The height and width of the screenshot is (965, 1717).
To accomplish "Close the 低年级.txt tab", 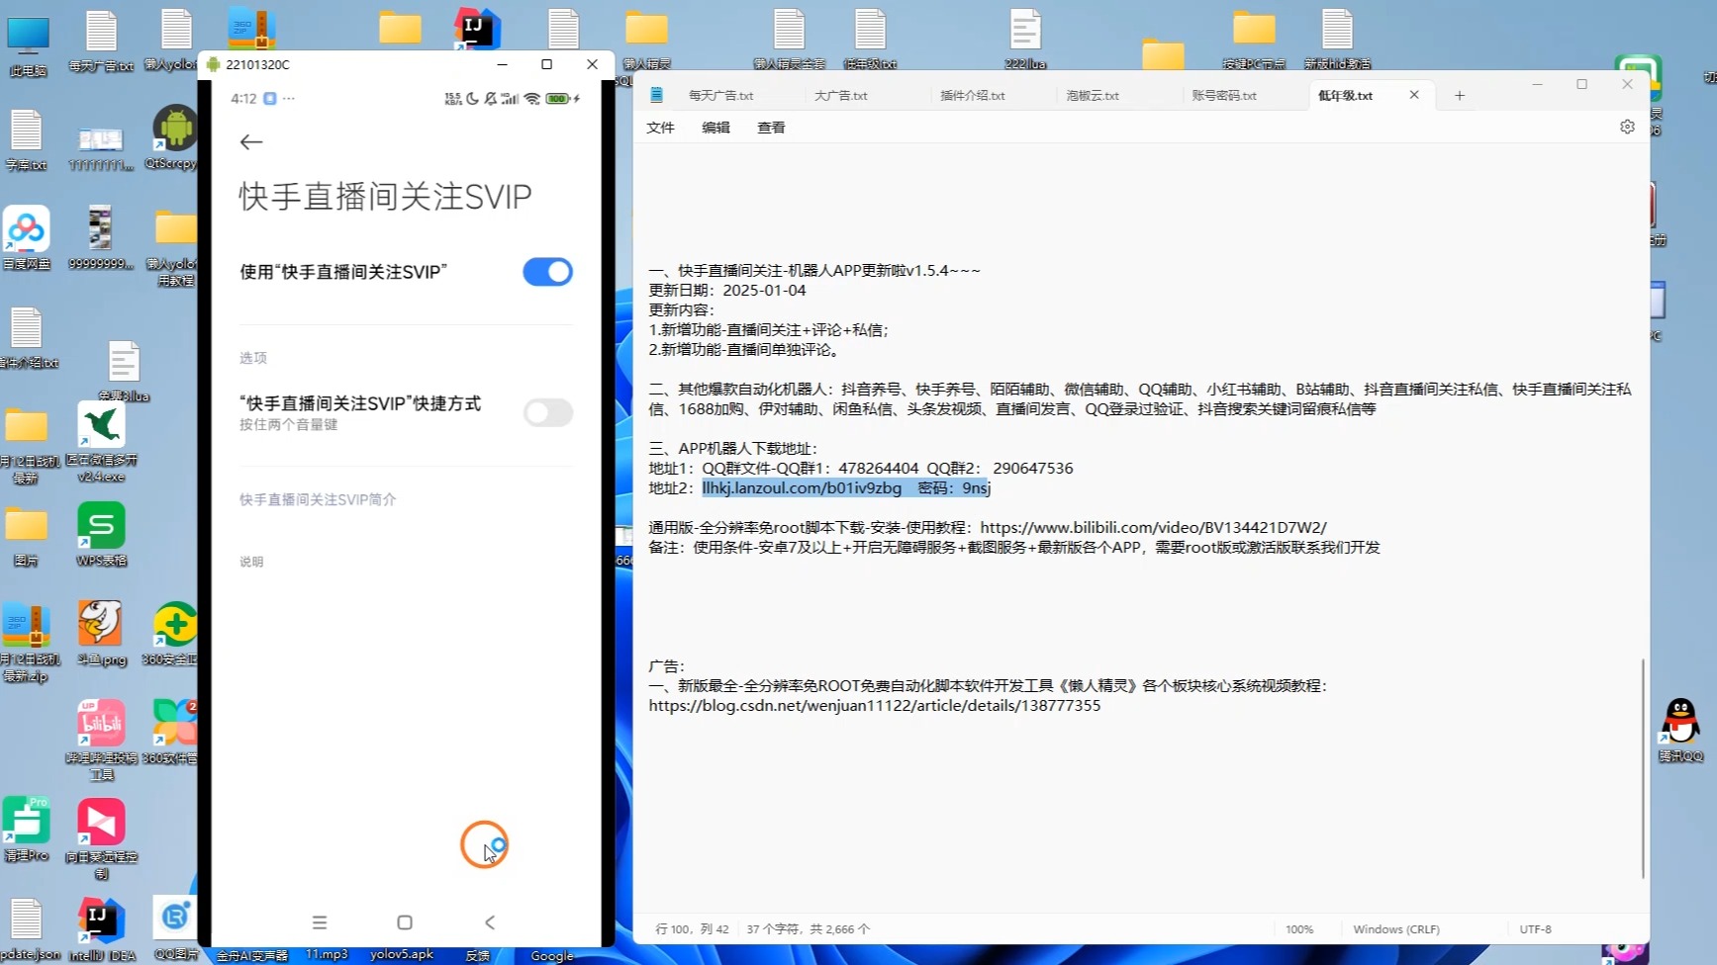I will click(x=1414, y=95).
